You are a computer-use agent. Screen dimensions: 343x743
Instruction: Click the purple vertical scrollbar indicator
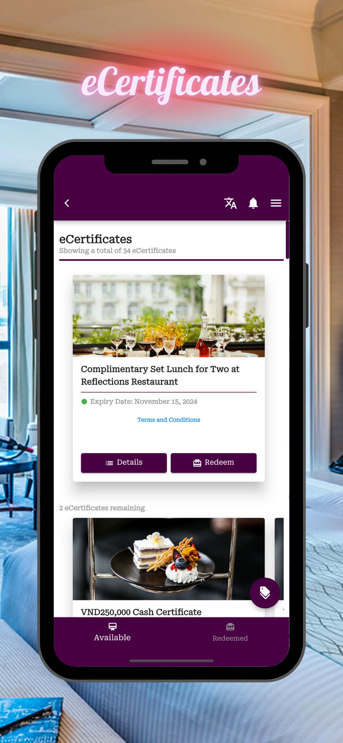click(287, 240)
